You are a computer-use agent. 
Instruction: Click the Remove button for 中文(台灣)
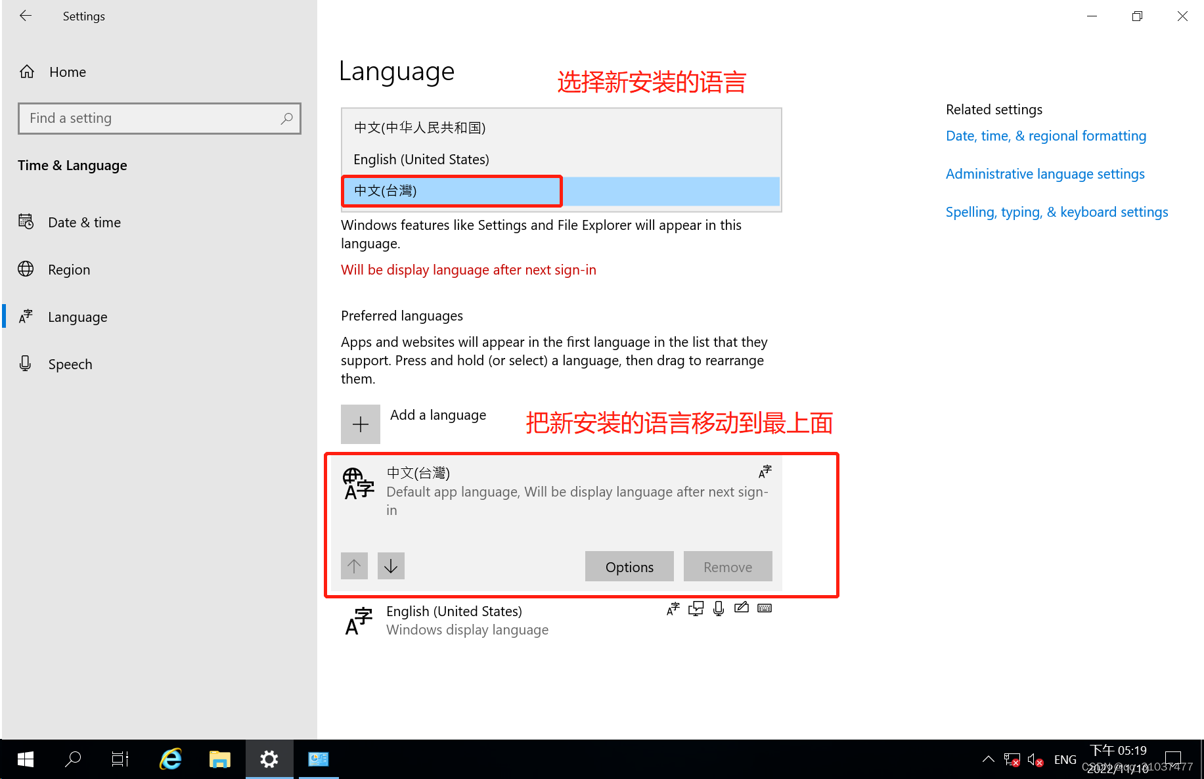pos(728,566)
